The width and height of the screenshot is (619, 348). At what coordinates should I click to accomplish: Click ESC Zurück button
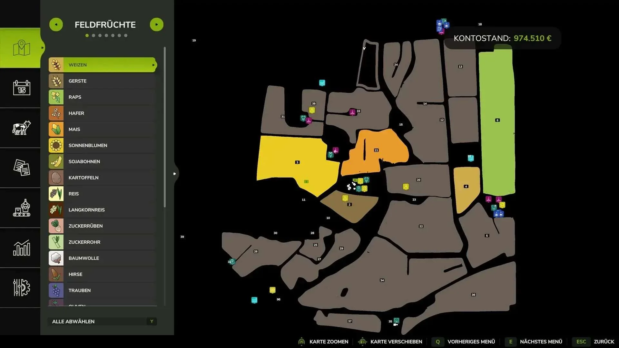point(593,342)
